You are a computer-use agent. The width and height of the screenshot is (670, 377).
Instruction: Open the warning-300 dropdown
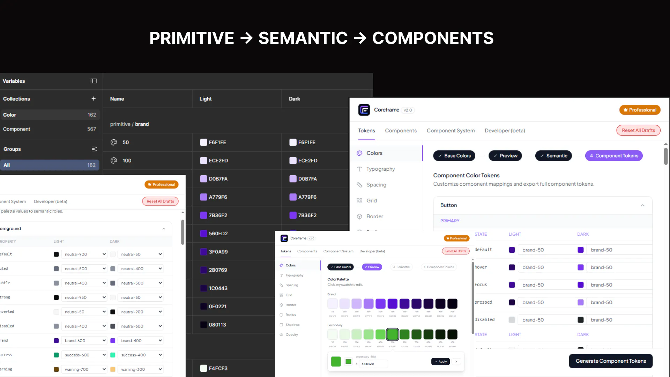coord(140,369)
